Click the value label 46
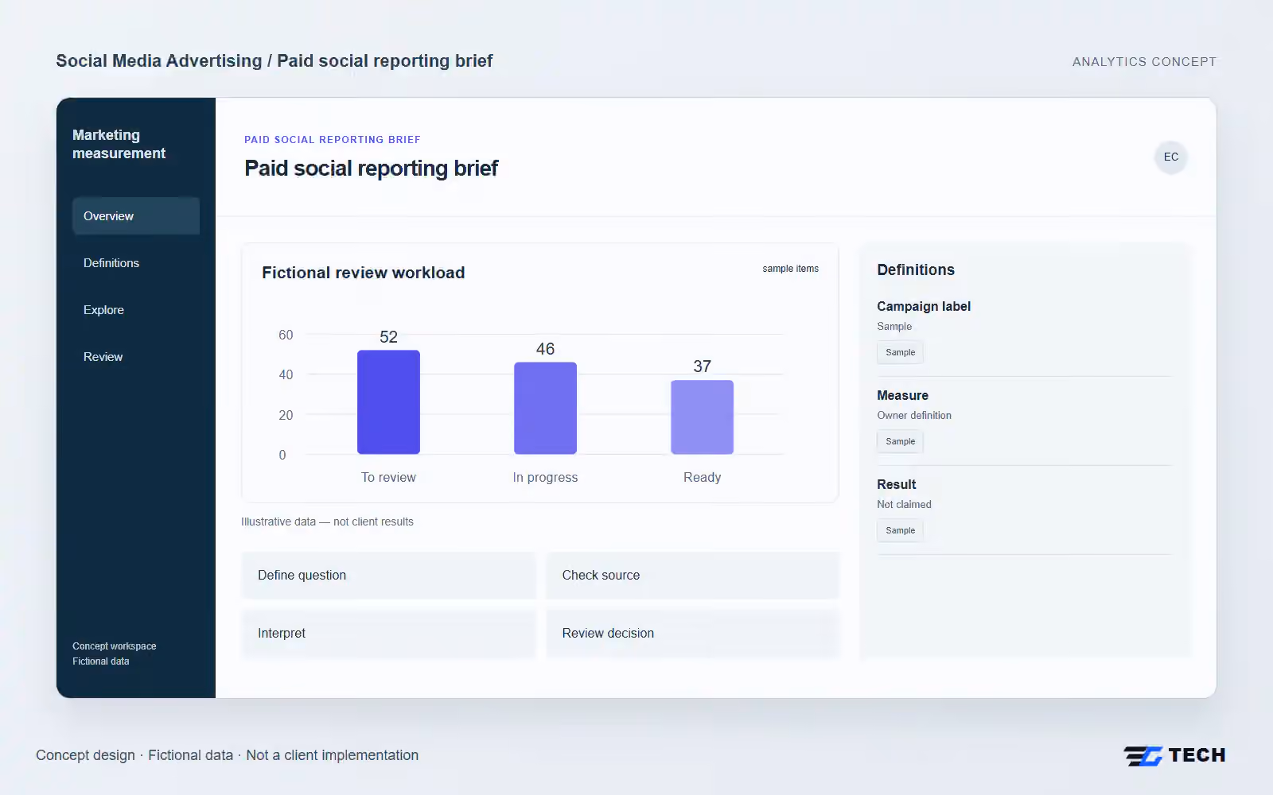This screenshot has width=1273, height=795. pyautogui.click(x=545, y=349)
